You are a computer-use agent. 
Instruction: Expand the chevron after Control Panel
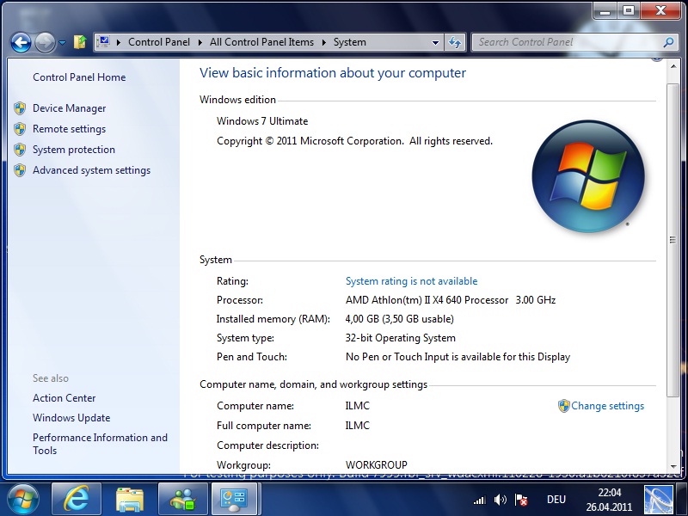[200, 42]
